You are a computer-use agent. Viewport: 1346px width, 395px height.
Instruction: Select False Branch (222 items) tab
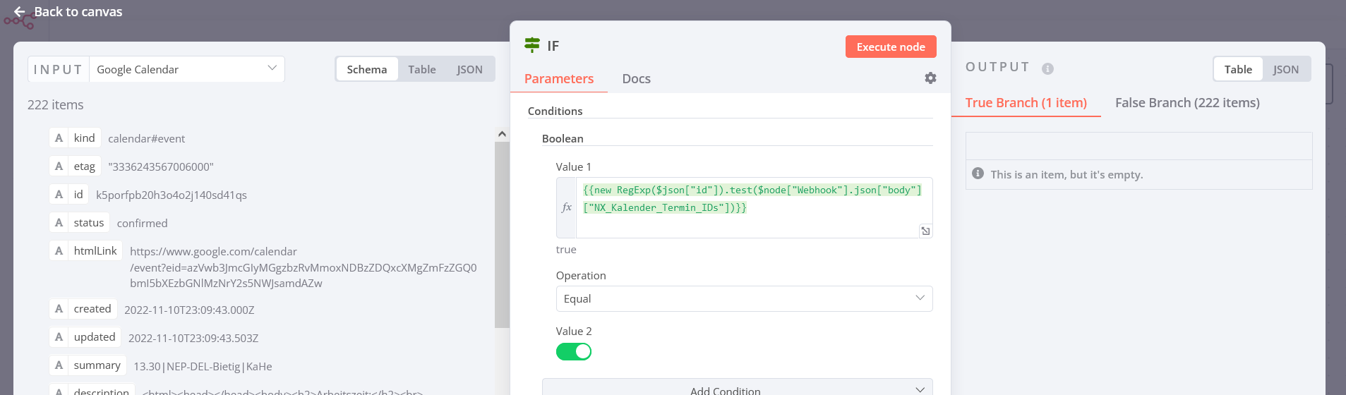[1187, 103]
